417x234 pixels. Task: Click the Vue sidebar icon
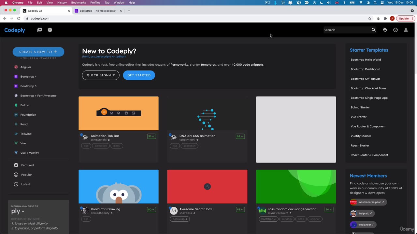tap(16, 143)
